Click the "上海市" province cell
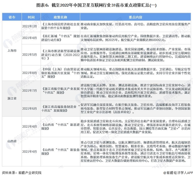This screenshot has width=193, height=178. 12,51
